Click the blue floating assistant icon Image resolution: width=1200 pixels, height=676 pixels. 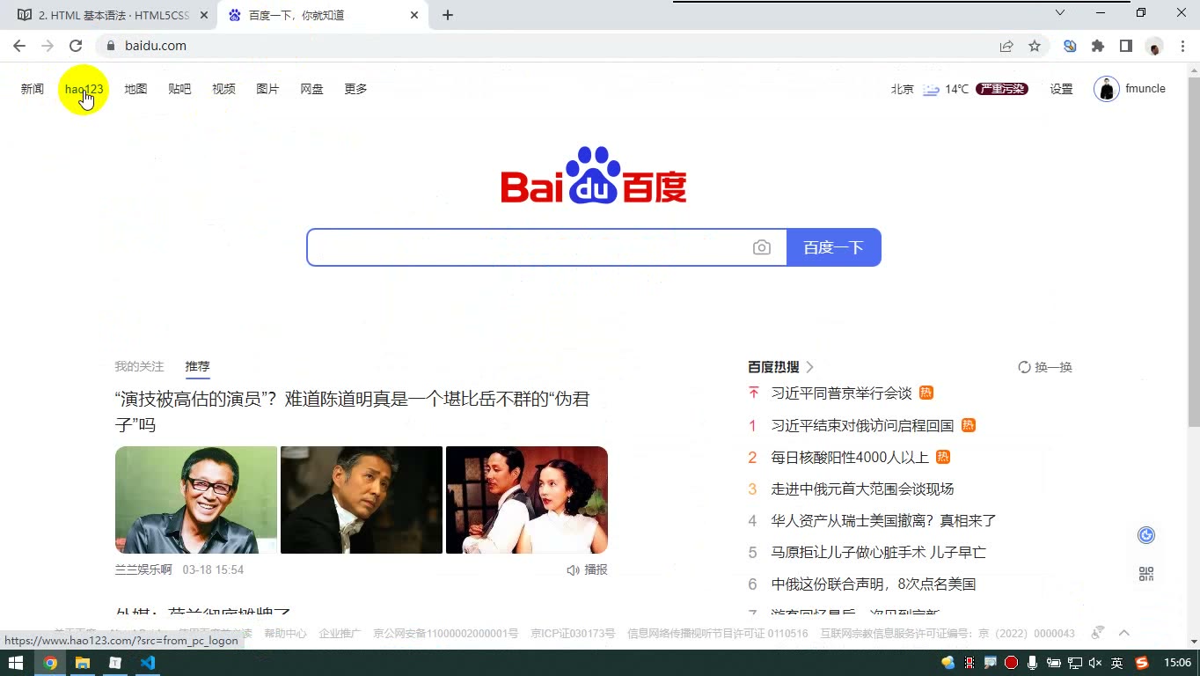(1146, 535)
